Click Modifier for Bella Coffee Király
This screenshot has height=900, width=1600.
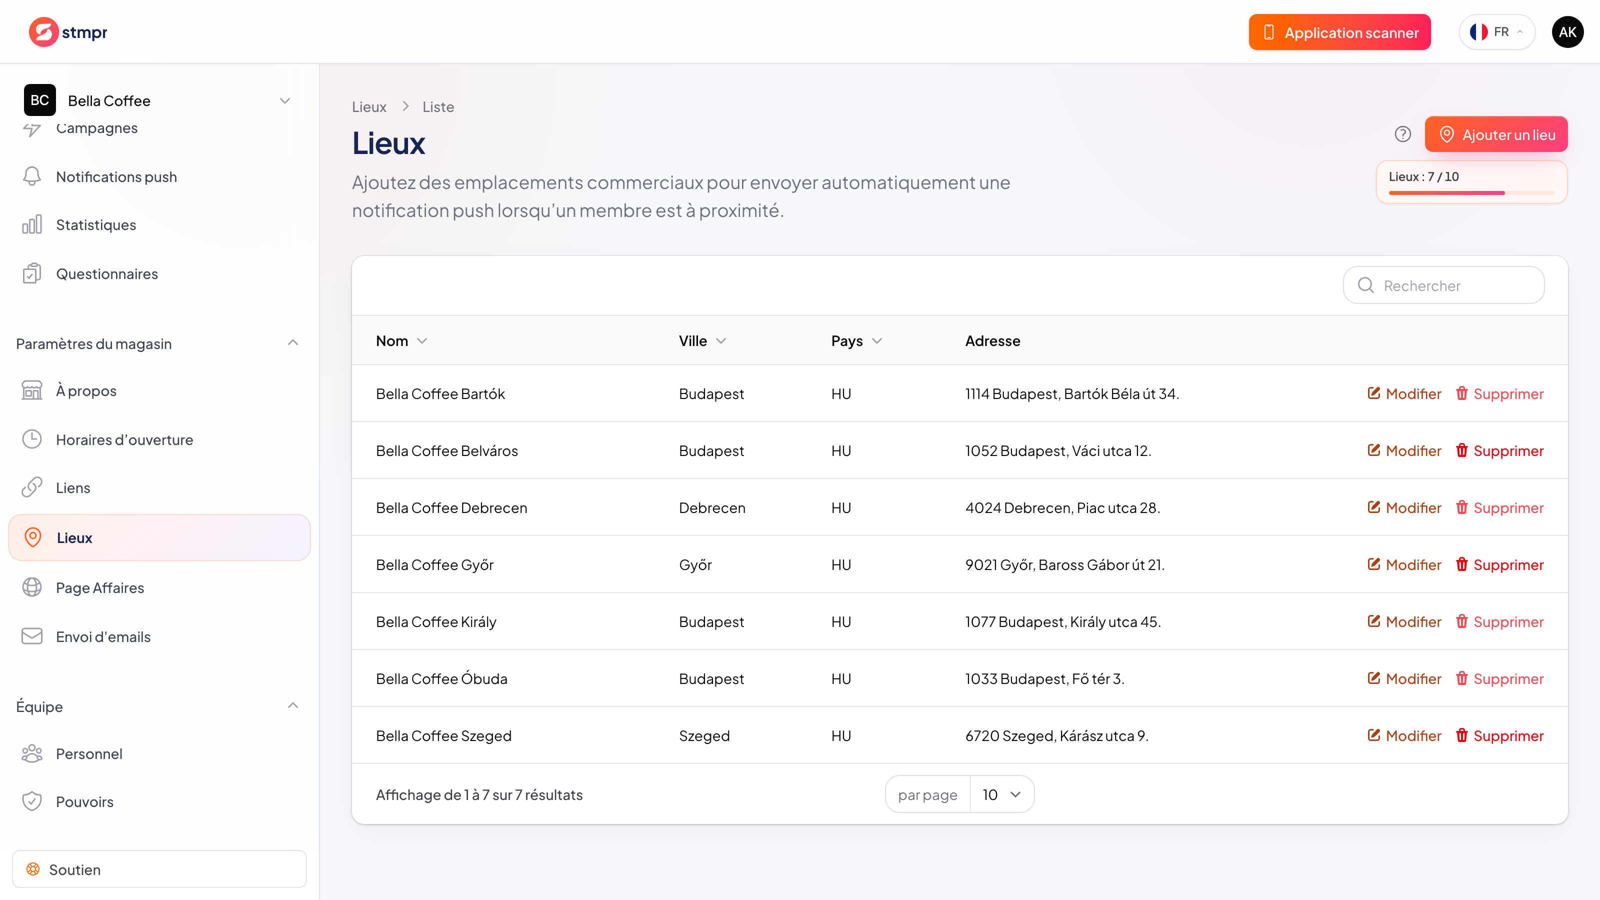[x=1403, y=621]
